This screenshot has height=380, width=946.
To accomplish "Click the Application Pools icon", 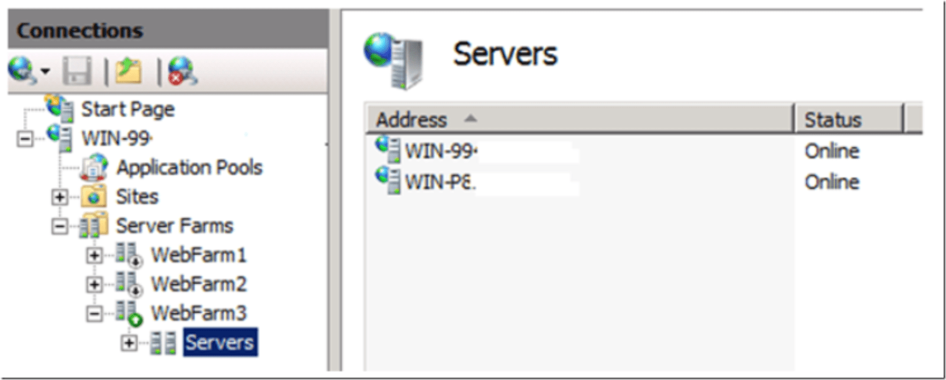I will pyautogui.click(x=94, y=168).
